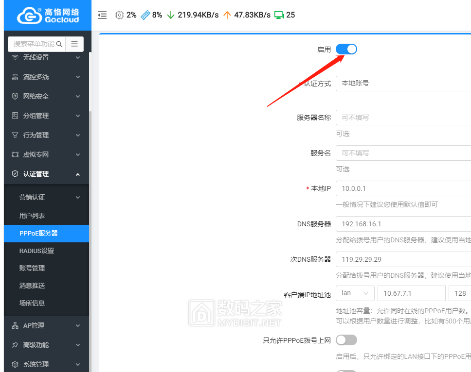This screenshot has height=372, width=471.
Task: Edit the 本地IP field 10.0.0.1
Action: (403, 188)
